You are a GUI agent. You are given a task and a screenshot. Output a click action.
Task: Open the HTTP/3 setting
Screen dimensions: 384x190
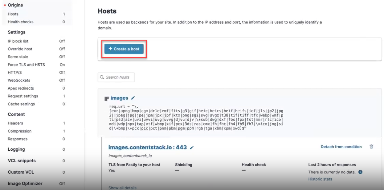tap(15, 73)
